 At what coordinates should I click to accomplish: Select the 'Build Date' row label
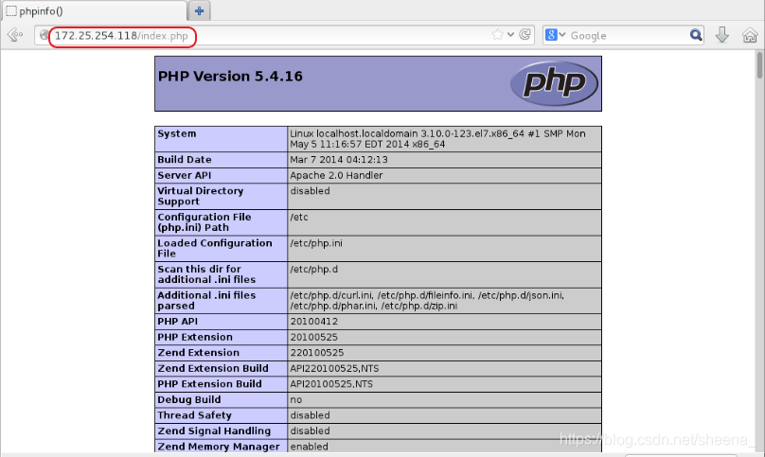coord(185,160)
